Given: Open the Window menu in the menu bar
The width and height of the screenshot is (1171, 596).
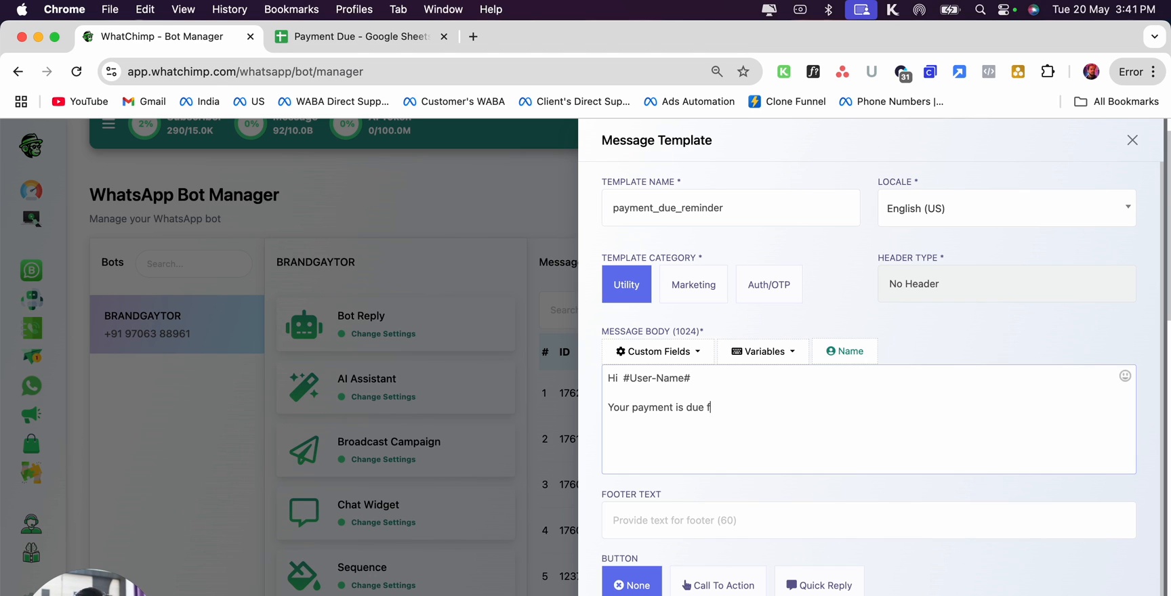Looking at the screenshot, I should 443,9.
